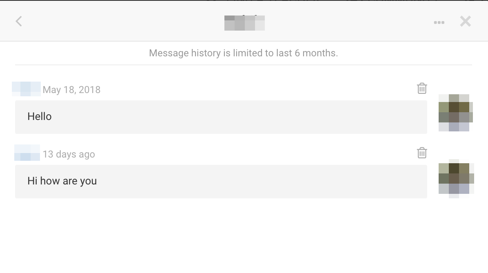This screenshot has height=273, width=488.
Task: Go back using the left arrow
Action: tap(19, 21)
